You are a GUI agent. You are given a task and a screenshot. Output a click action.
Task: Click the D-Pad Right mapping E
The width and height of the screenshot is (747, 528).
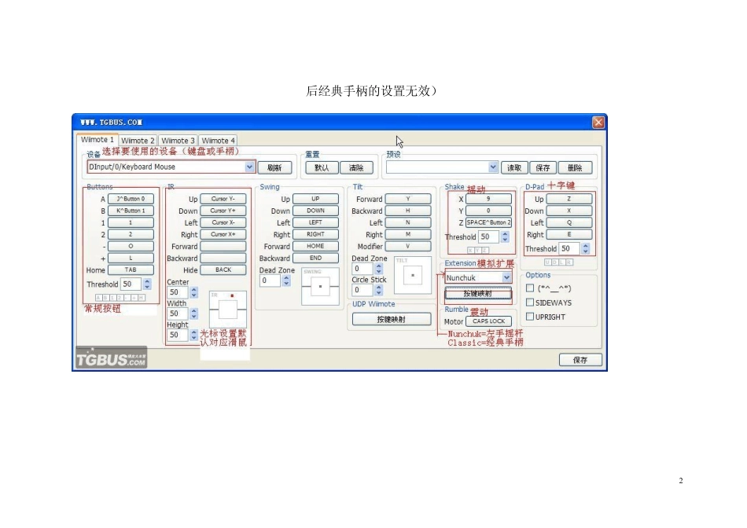click(569, 234)
